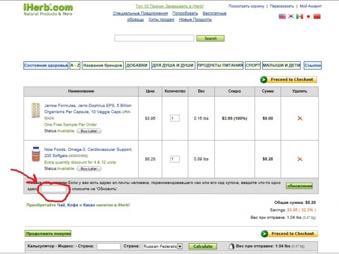Image resolution: width=339 pixels, height=254 pixels.
Task: Click the postal index input field
Action: pyautogui.click(x=108, y=246)
